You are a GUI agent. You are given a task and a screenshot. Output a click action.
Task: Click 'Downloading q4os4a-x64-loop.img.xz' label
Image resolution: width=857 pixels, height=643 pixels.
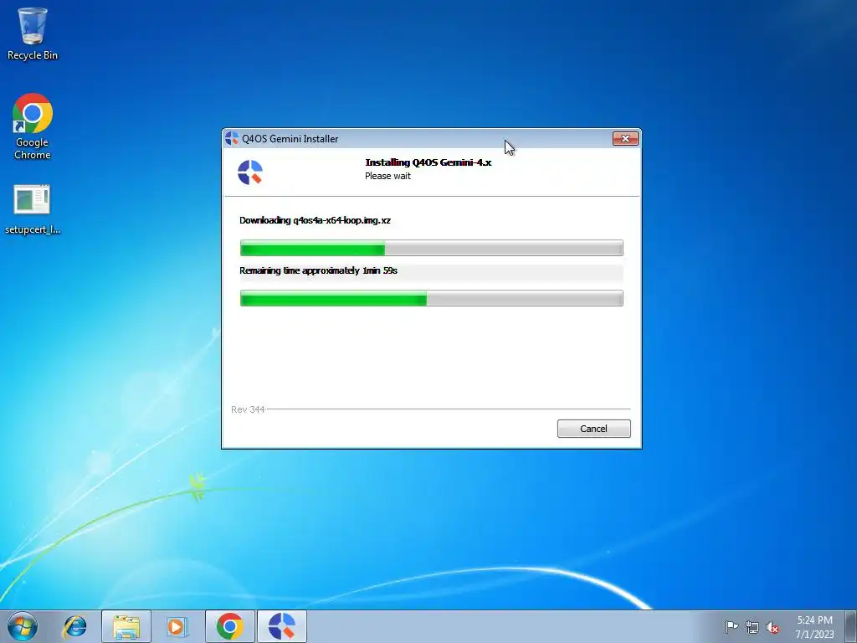pyautogui.click(x=315, y=220)
